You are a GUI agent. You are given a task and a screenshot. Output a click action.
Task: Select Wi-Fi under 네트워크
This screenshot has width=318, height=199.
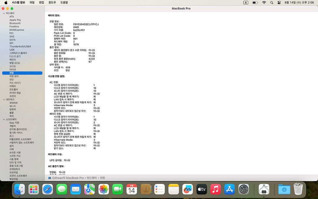(12, 106)
